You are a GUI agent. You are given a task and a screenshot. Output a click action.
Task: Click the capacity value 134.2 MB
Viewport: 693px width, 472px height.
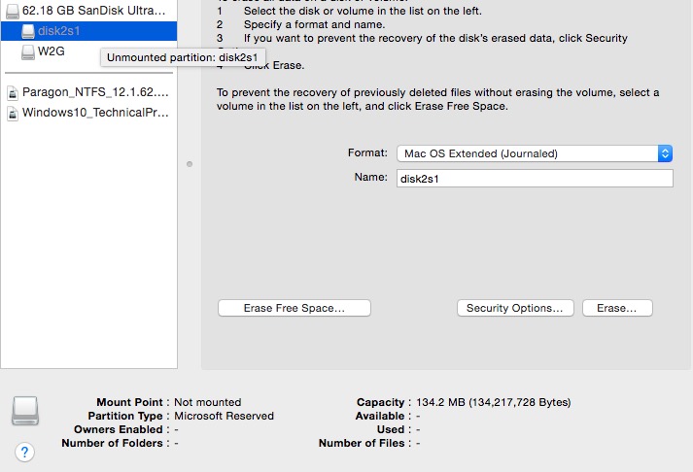[493, 402]
